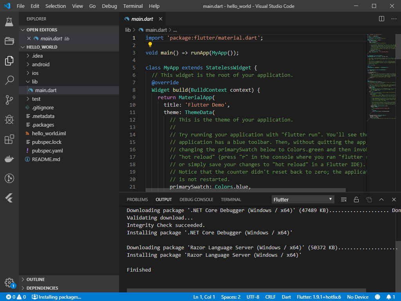
Task: Open editor More Actions ellipsis
Action: 394,19
